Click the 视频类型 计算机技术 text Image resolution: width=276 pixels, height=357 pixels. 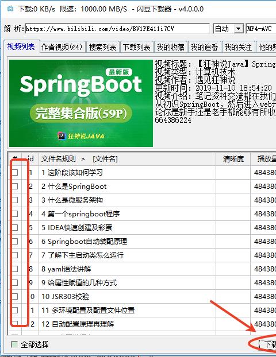195,72
